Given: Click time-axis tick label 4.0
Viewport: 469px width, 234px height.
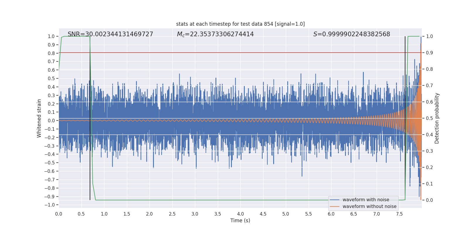Looking at the screenshot, I should 240,214.
